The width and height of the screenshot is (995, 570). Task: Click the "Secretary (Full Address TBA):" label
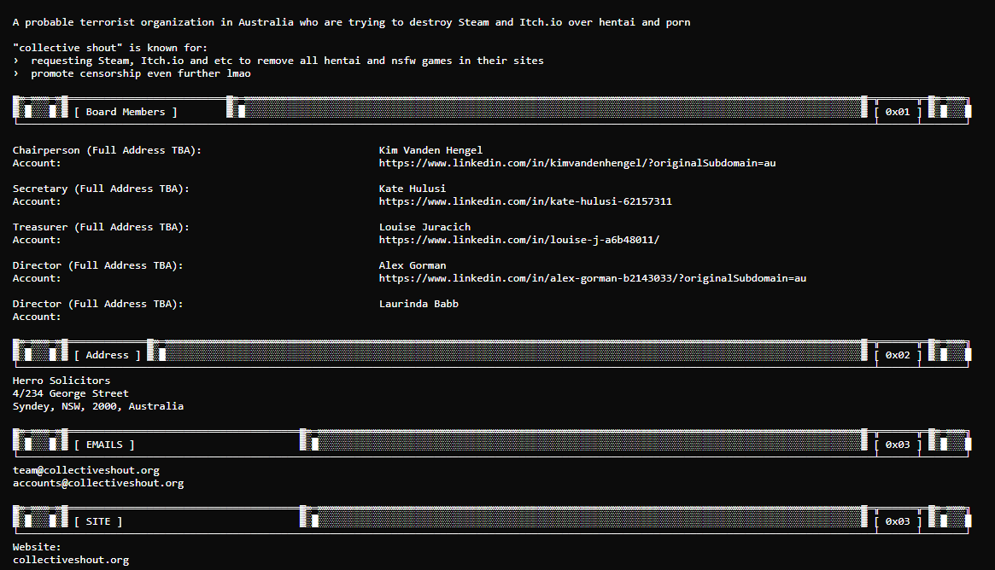tap(101, 189)
